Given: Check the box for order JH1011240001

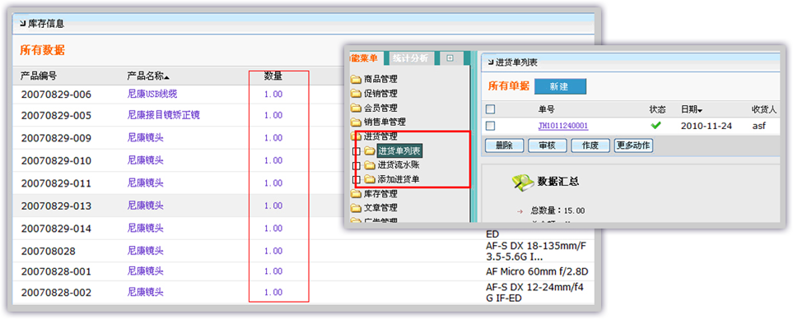Looking at the screenshot, I should pos(490,126).
